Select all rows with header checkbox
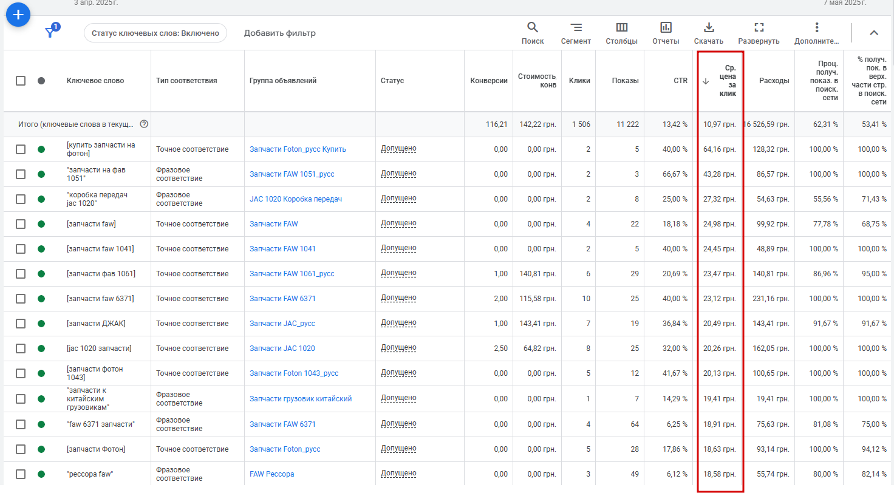This screenshot has width=894, height=493. 21,81
